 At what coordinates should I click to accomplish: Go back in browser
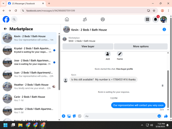coord(4,11)
